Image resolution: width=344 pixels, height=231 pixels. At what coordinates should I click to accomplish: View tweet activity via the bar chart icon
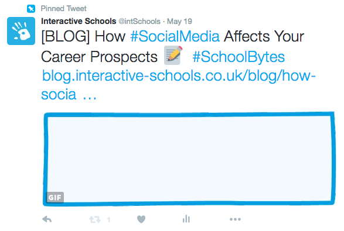tap(186, 219)
